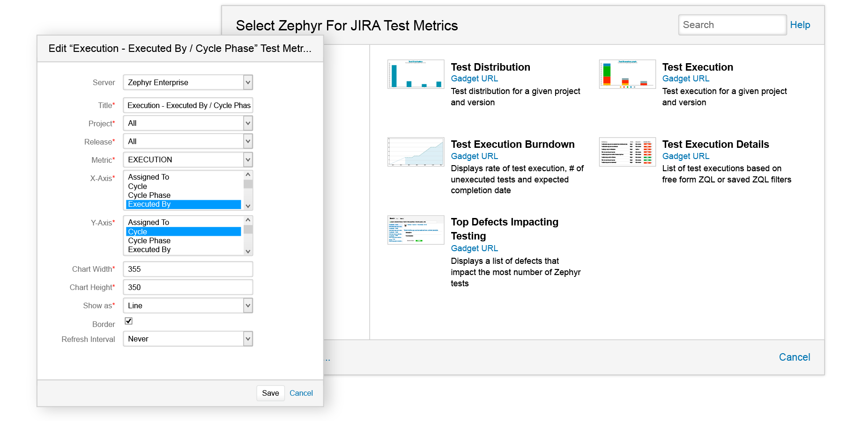The height and width of the screenshot is (421, 862).
Task: Open Gadget URL under Test Execution Burndown
Action: pos(475,156)
